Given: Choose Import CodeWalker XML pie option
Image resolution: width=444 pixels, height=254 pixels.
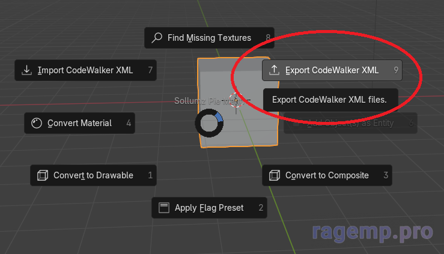Looking at the screenshot, I should pos(85,70).
